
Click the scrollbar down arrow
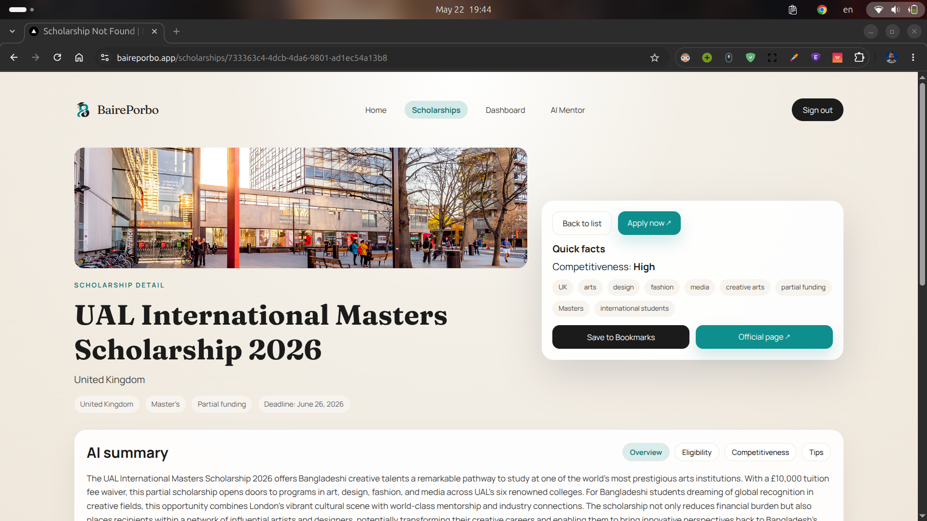[922, 516]
